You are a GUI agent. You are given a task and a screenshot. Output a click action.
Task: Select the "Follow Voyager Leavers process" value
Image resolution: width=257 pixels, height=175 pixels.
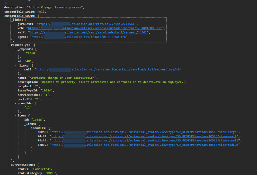tap(55, 7)
